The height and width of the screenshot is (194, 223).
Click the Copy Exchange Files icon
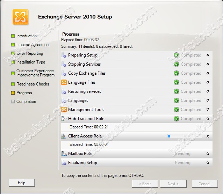tap(64, 73)
